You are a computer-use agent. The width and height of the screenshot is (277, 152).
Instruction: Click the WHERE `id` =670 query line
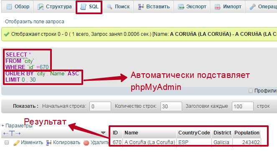(27, 67)
